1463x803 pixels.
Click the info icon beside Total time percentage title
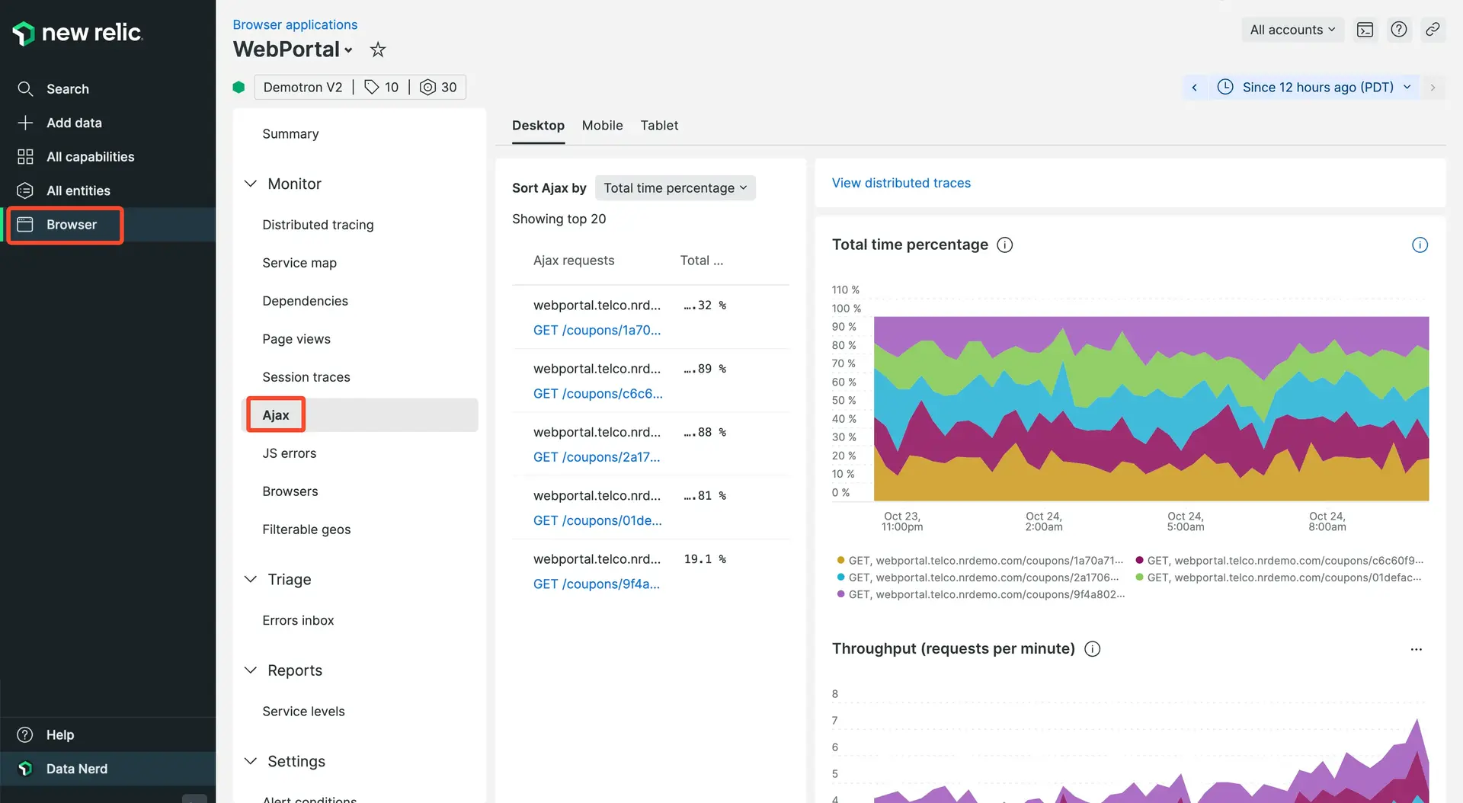1005,245
